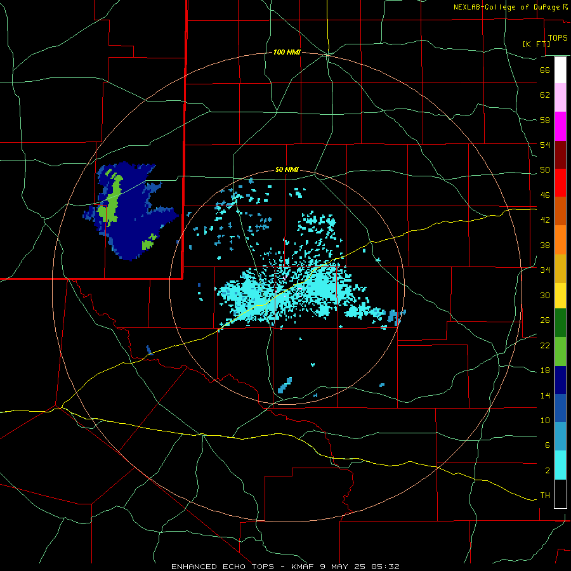Pick the yellow legend swatch
Image resolution: width=571 pixels, height=571 pixels.
[560, 296]
